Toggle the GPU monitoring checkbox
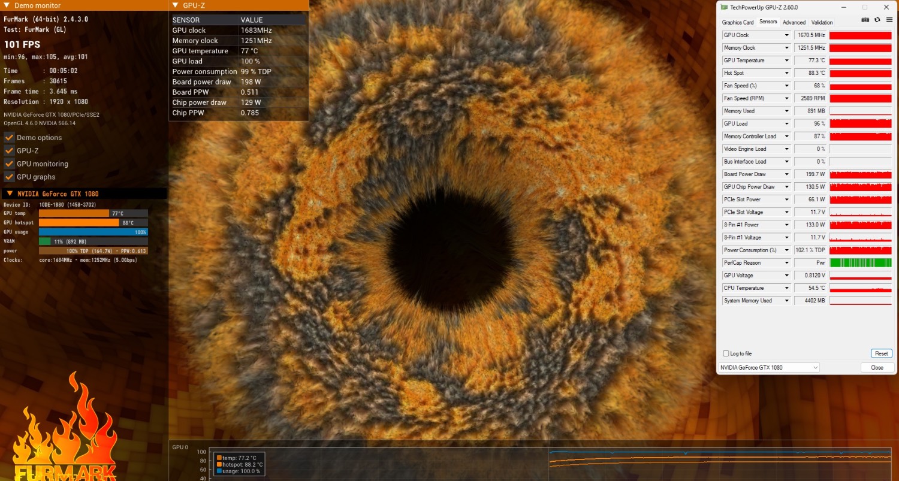The image size is (899, 481). (9, 164)
